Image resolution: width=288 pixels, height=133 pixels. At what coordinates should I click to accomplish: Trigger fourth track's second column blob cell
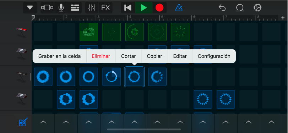point(66,99)
